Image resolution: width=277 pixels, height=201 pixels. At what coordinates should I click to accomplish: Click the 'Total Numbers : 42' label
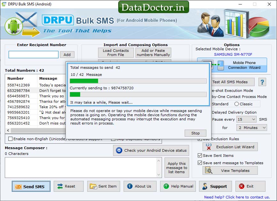24,70
